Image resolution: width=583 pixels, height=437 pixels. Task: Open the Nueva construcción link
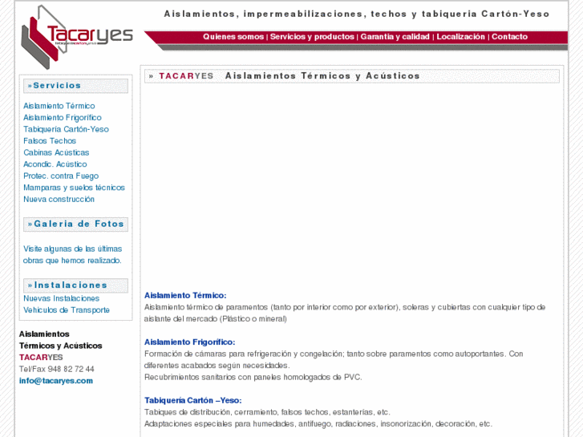tap(59, 200)
